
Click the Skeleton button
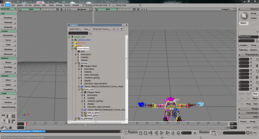coord(8,50)
